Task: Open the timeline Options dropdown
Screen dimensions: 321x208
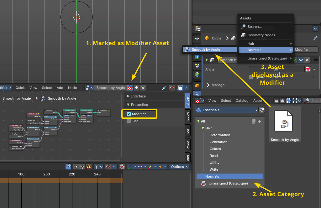Action: (179, 167)
